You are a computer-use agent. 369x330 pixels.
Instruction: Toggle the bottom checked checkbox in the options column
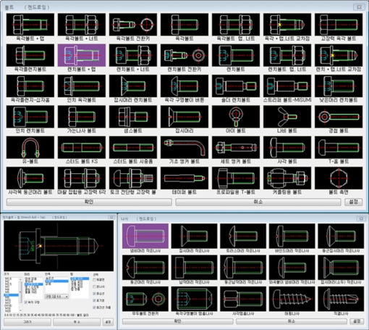coord(94,308)
